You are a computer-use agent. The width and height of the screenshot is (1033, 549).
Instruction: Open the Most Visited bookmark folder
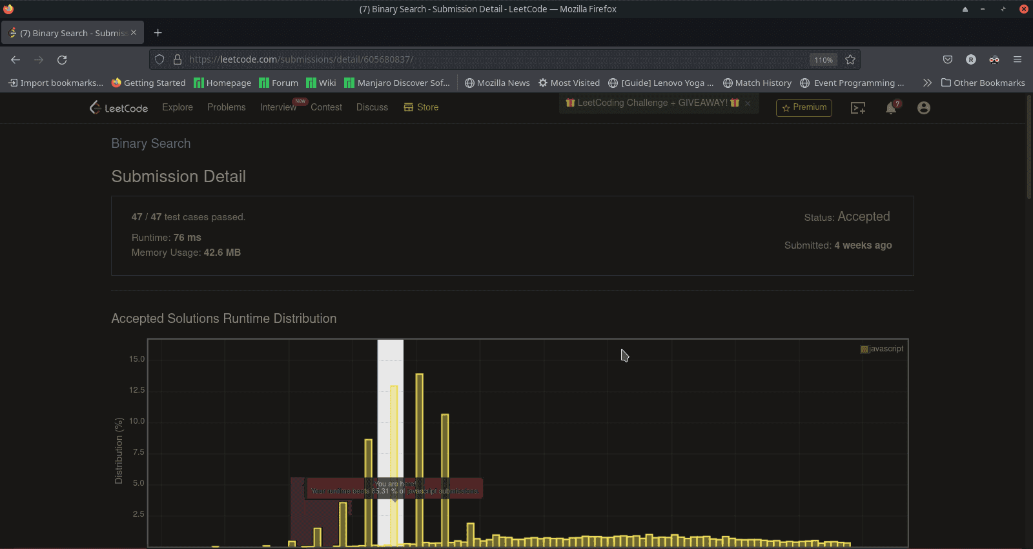569,83
